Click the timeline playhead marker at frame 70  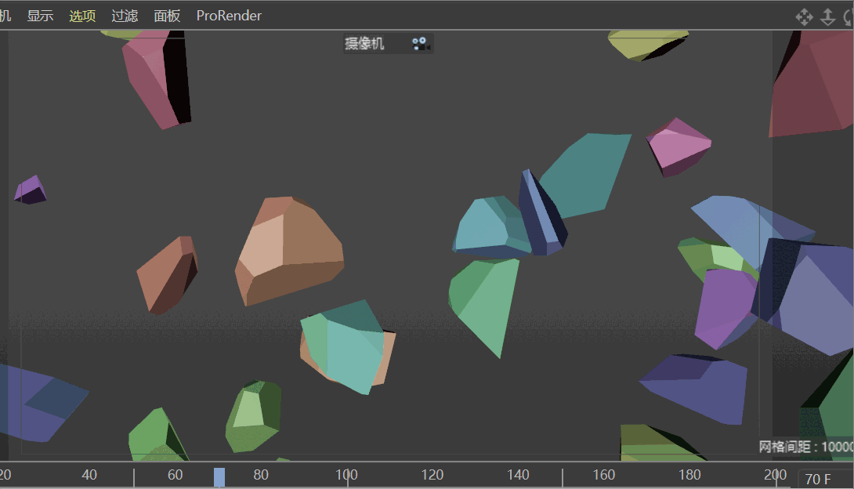219,477
